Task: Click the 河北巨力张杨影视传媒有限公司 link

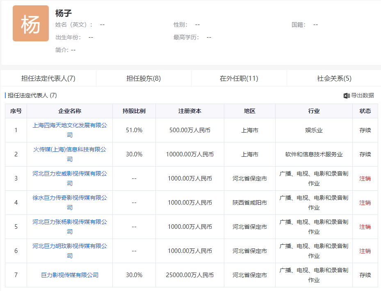Action: click(x=71, y=226)
